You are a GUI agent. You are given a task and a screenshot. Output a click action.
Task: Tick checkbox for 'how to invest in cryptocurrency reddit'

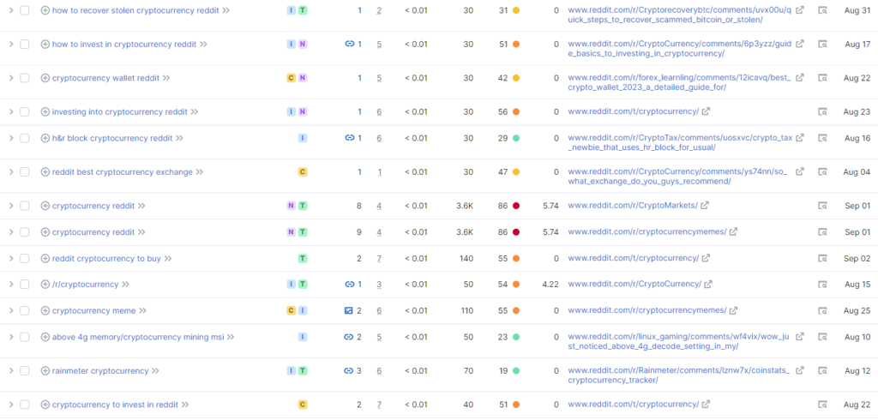[25, 45]
